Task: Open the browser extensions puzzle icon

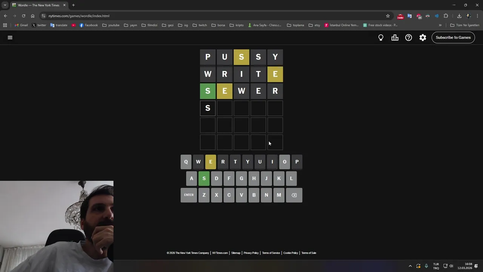Action: pyautogui.click(x=446, y=16)
